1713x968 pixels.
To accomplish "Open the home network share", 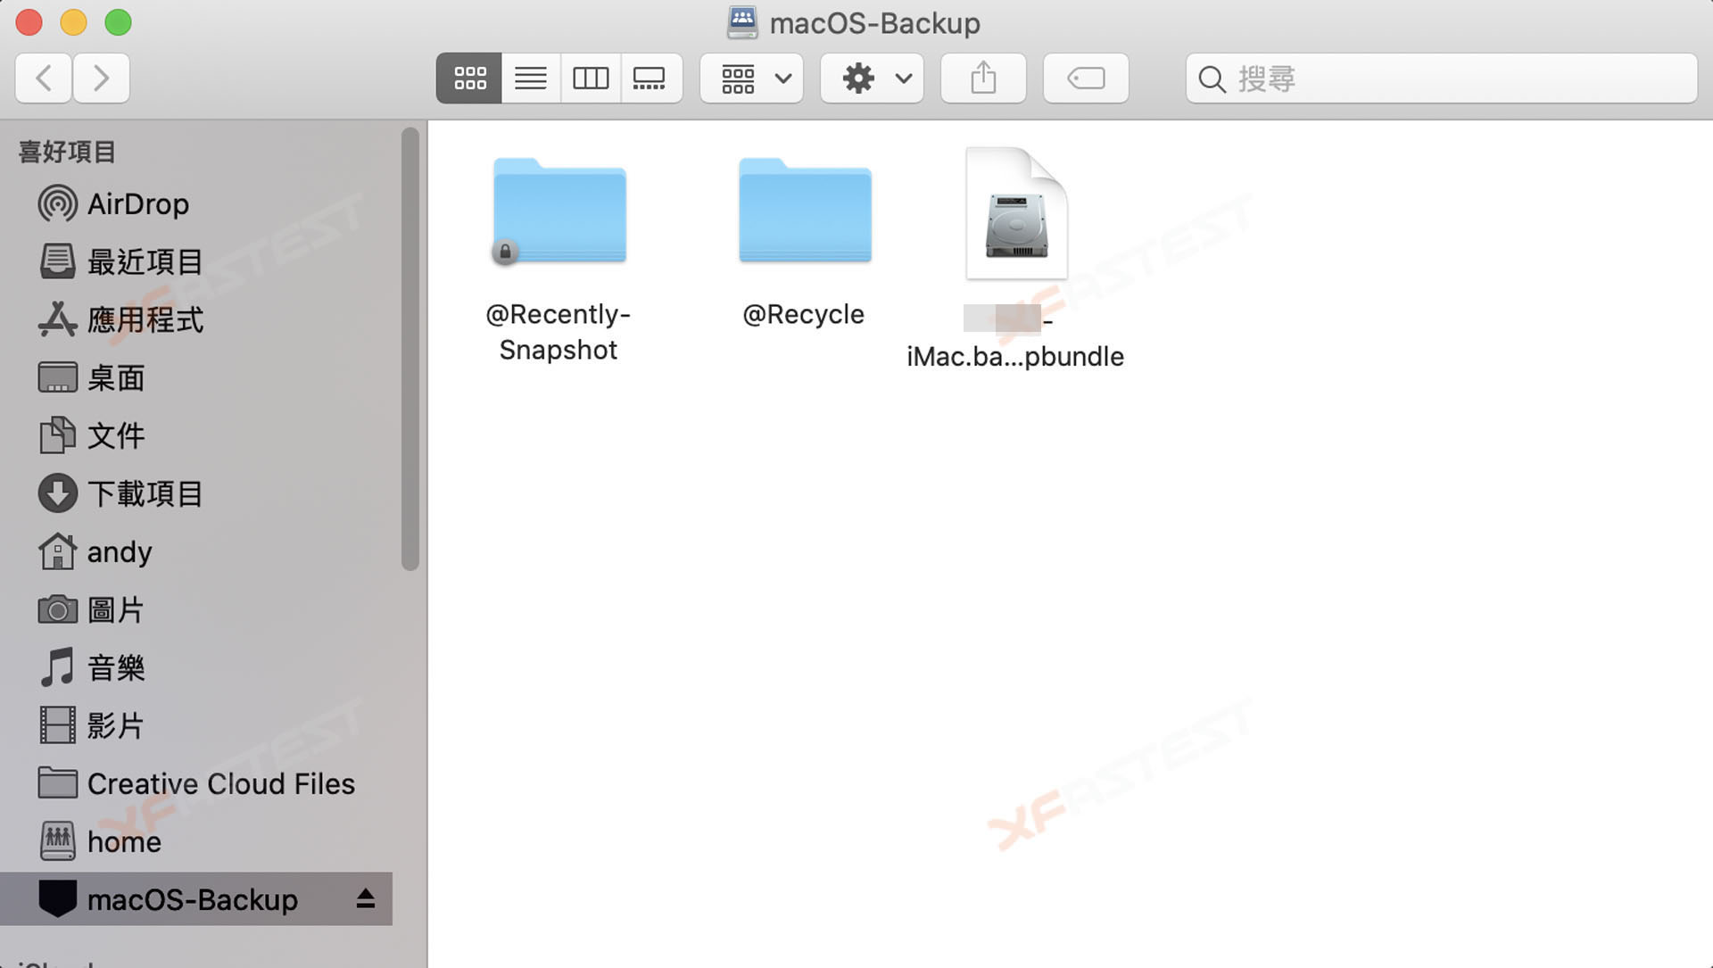I will [x=196, y=842].
